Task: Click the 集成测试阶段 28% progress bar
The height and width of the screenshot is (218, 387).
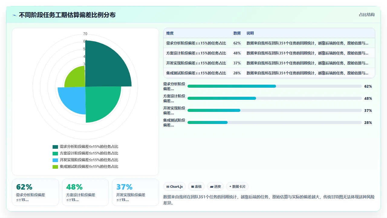Action: (275, 122)
